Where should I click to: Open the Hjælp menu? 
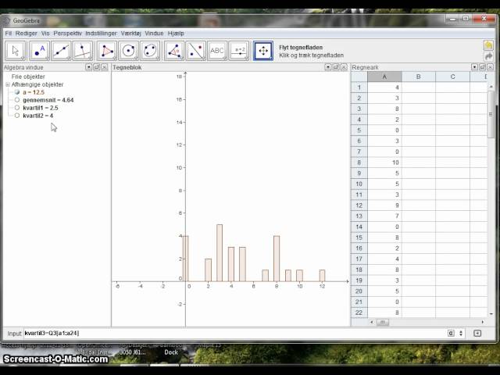(x=176, y=33)
